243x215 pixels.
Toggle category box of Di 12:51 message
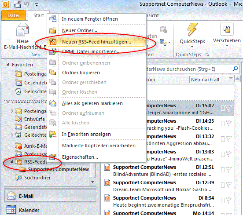(x=223, y=170)
